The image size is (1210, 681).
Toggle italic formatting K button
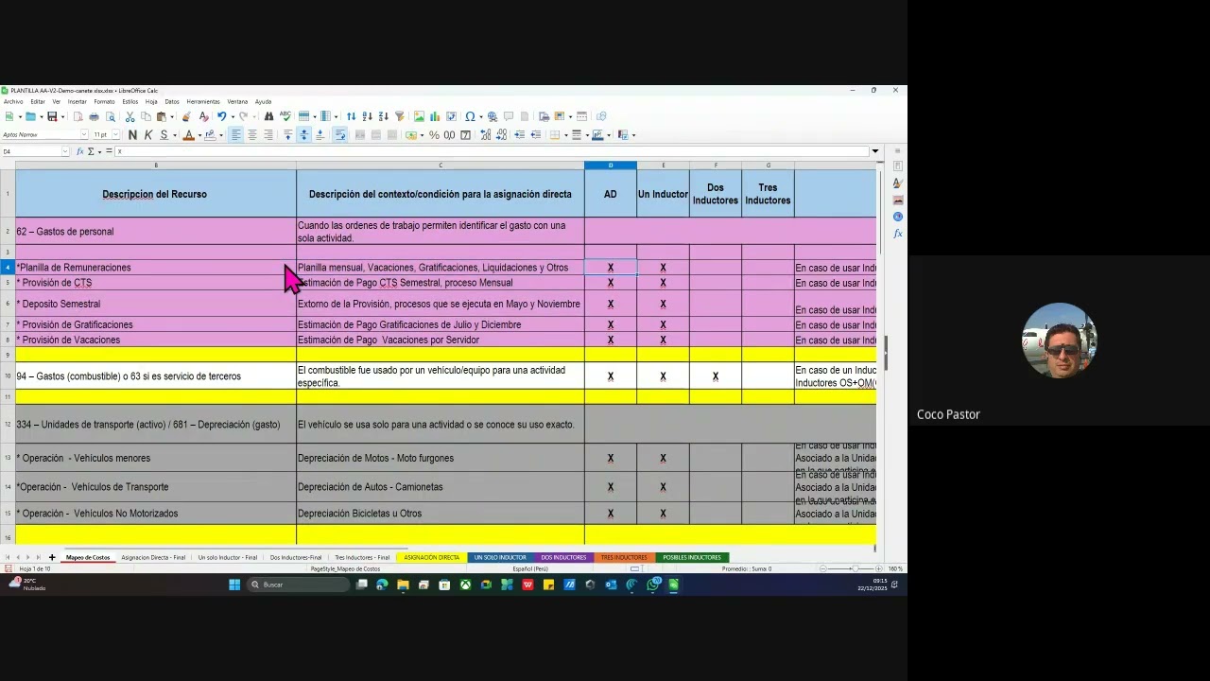[148, 135]
